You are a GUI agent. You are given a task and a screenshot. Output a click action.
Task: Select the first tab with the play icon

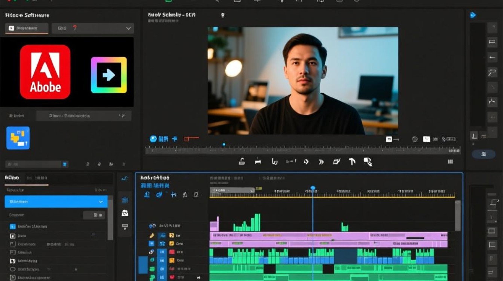(27, 28)
